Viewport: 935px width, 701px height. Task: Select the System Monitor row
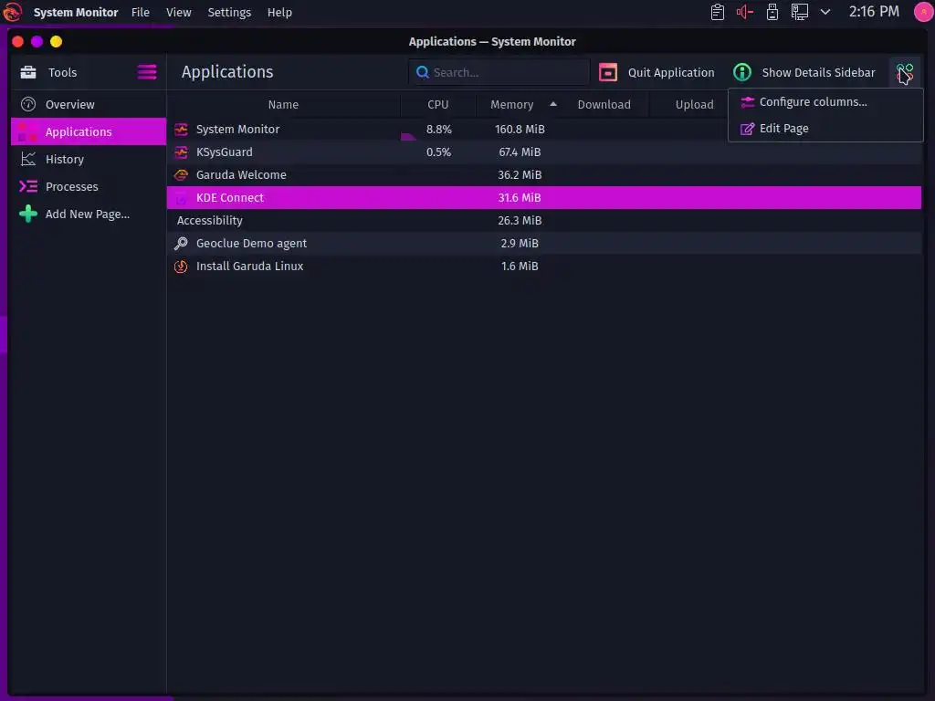(x=544, y=130)
